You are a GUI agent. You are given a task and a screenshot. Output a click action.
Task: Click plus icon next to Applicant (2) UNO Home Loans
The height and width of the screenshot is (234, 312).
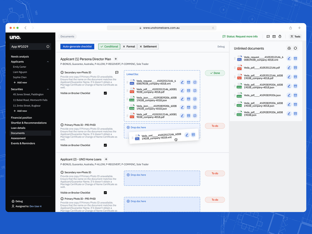click(x=106, y=159)
